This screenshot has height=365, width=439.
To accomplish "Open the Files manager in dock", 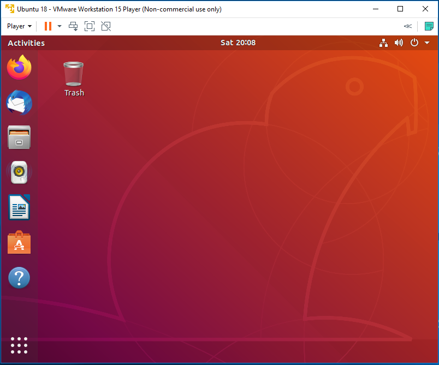I will [x=19, y=137].
